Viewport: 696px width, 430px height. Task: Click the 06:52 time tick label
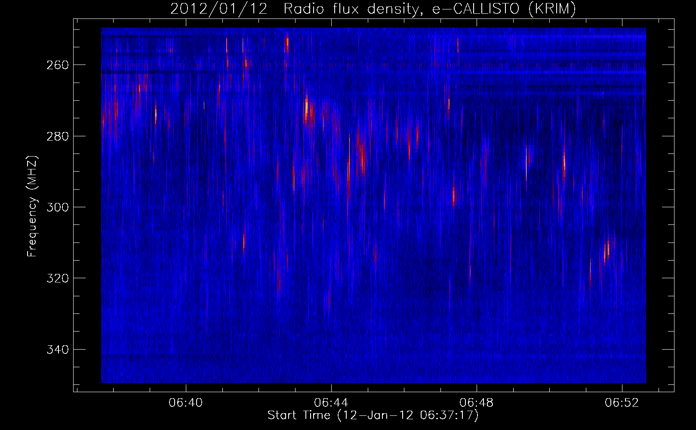(622, 403)
